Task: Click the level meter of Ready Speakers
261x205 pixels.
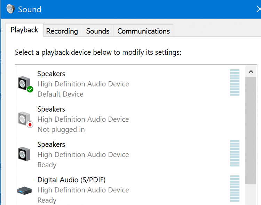Action: click(x=235, y=153)
